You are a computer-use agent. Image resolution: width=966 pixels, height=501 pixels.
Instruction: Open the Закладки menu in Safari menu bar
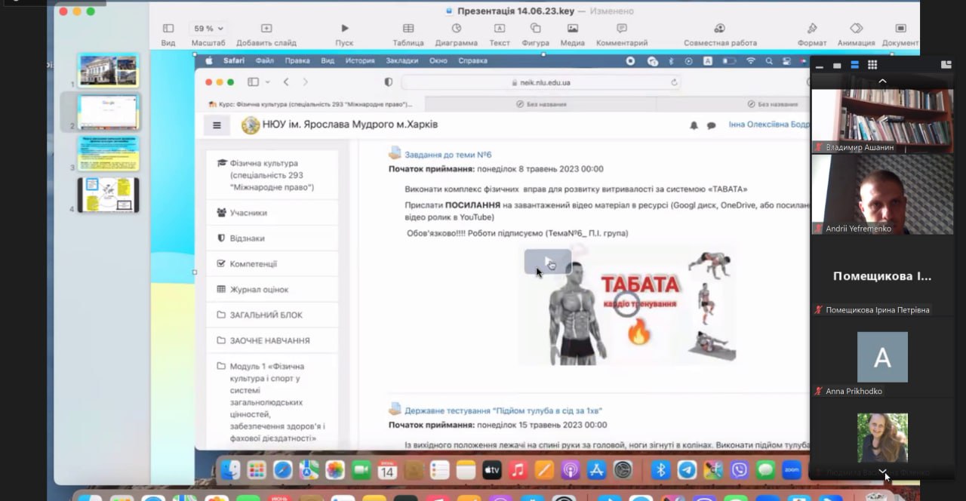click(x=401, y=61)
